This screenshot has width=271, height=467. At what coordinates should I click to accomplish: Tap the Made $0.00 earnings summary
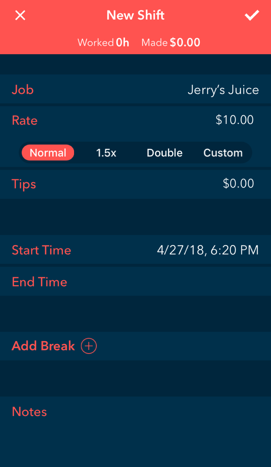tap(171, 42)
